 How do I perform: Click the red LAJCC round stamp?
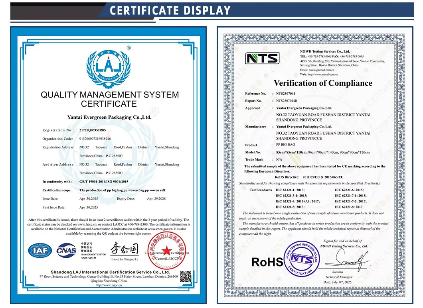[x=167, y=251]
